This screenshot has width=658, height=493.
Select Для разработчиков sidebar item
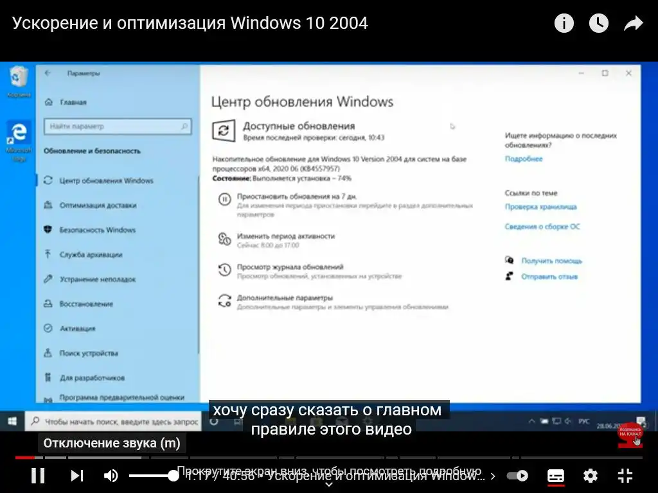pyautogui.click(x=92, y=377)
